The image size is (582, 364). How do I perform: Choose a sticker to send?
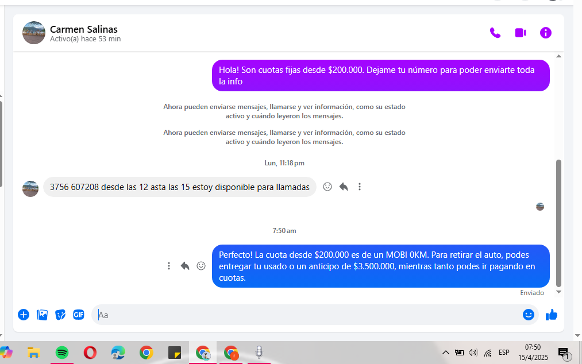60,315
